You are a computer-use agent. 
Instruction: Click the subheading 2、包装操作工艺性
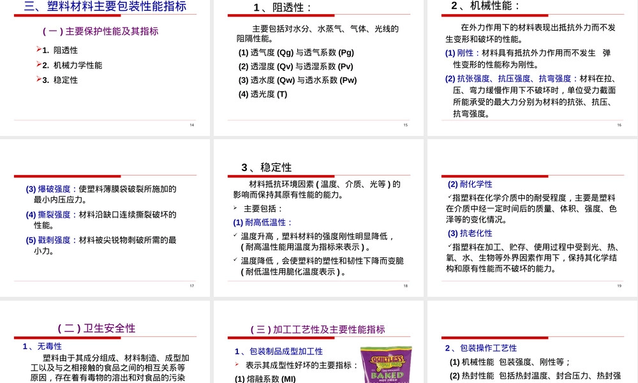(x=481, y=348)
